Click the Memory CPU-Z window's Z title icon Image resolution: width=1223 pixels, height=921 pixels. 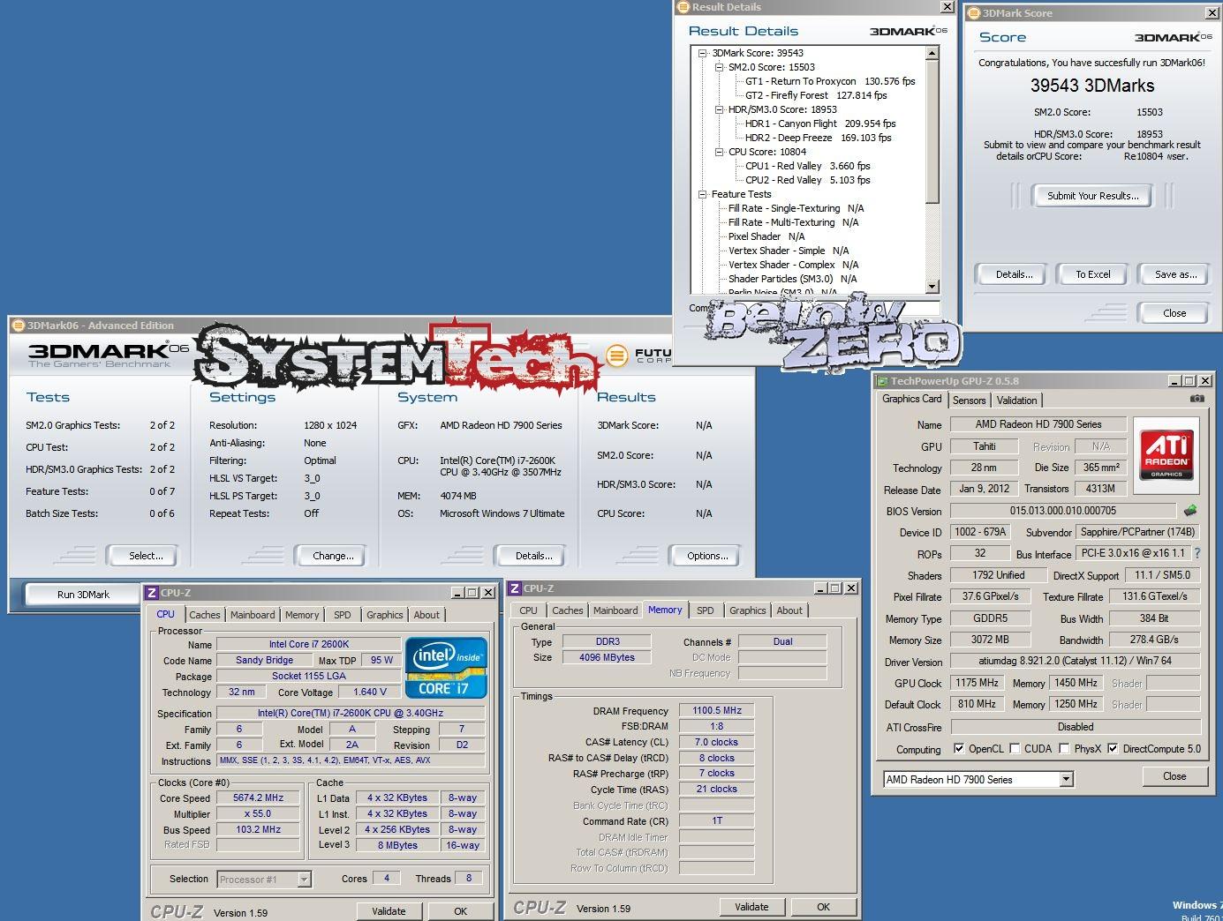tap(515, 588)
